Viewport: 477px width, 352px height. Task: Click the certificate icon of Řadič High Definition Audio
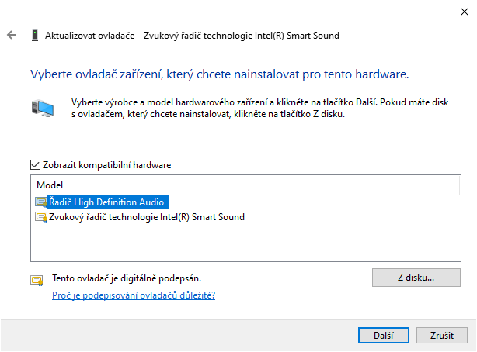tap(41, 202)
